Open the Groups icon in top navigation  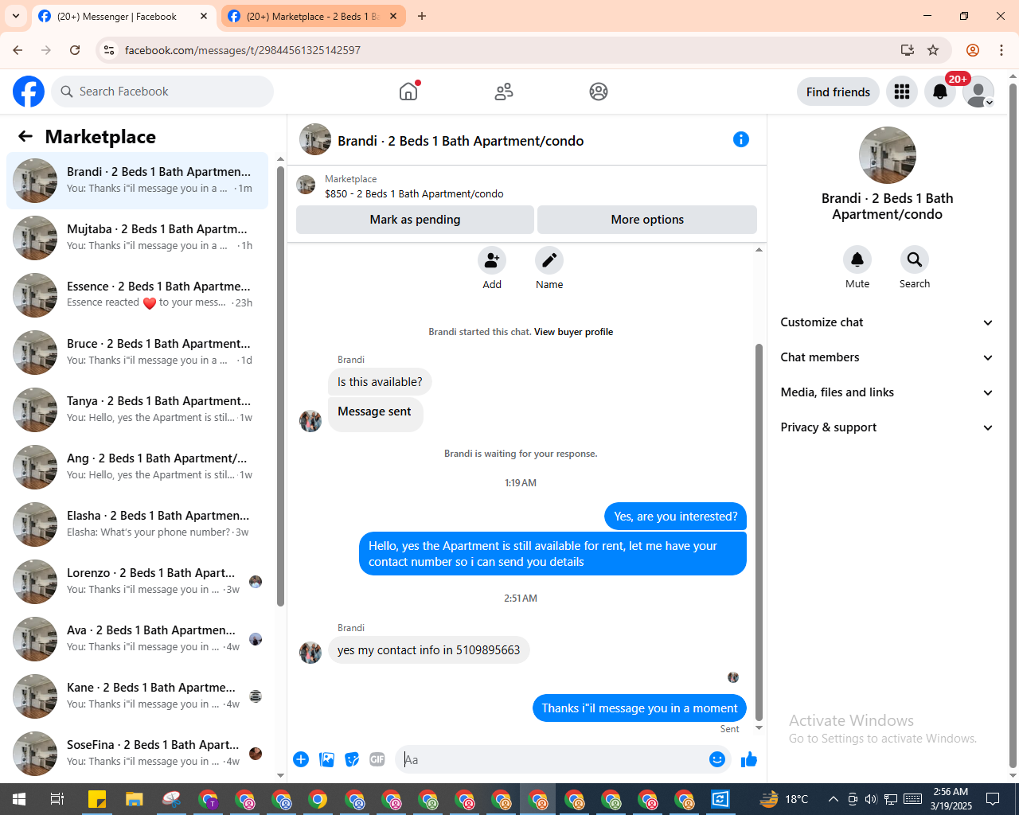click(x=599, y=92)
